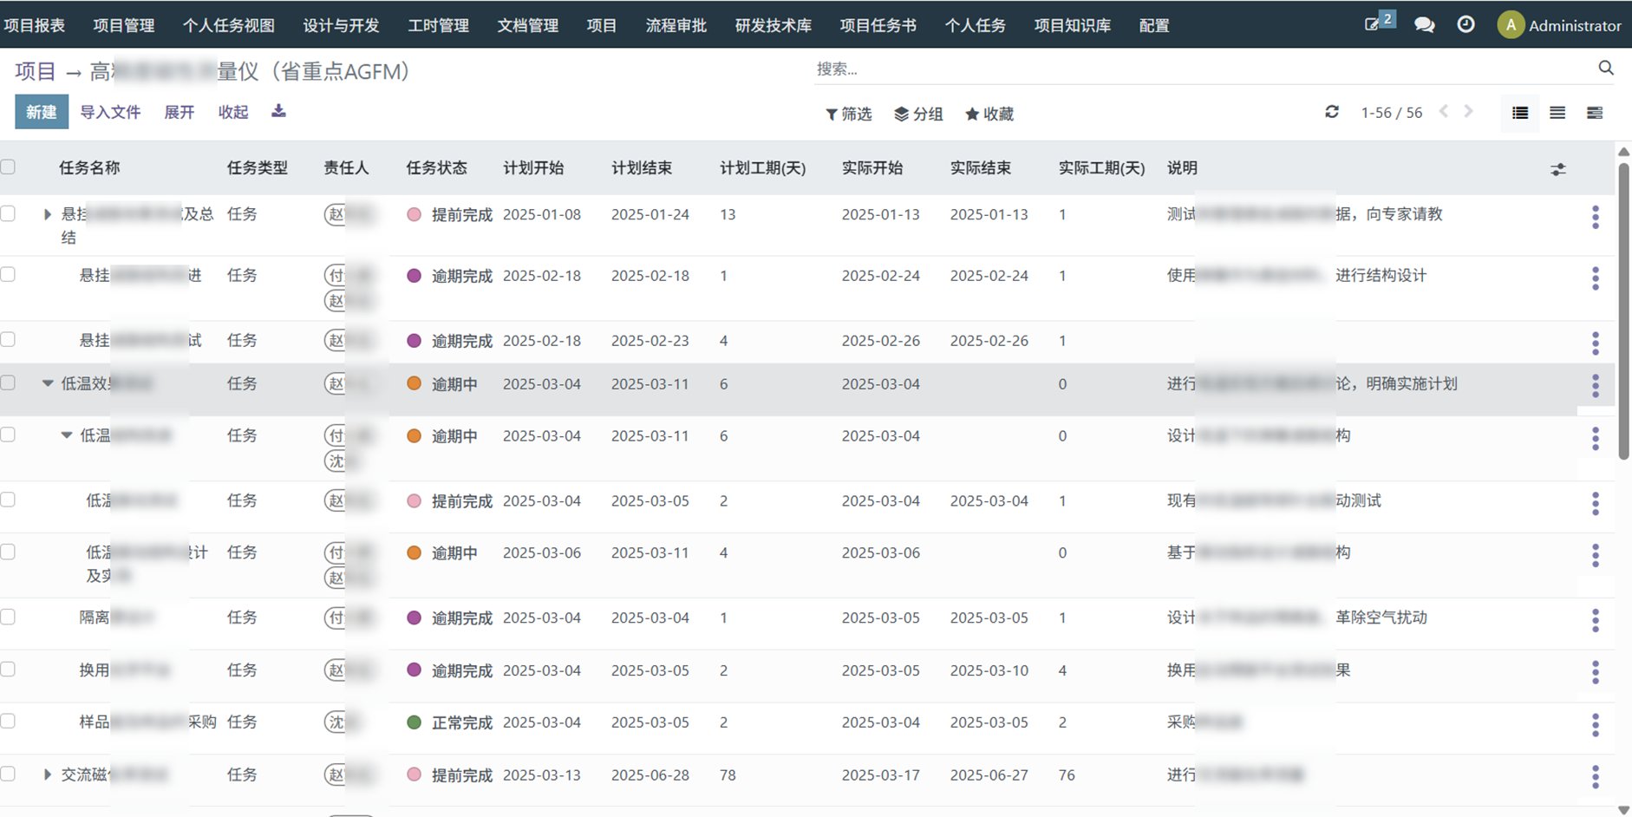Open the 分组 group-by dropdown
Image resolution: width=1632 pixels, height=817 pixels.
pyautogui.click(x=918, y=114)
